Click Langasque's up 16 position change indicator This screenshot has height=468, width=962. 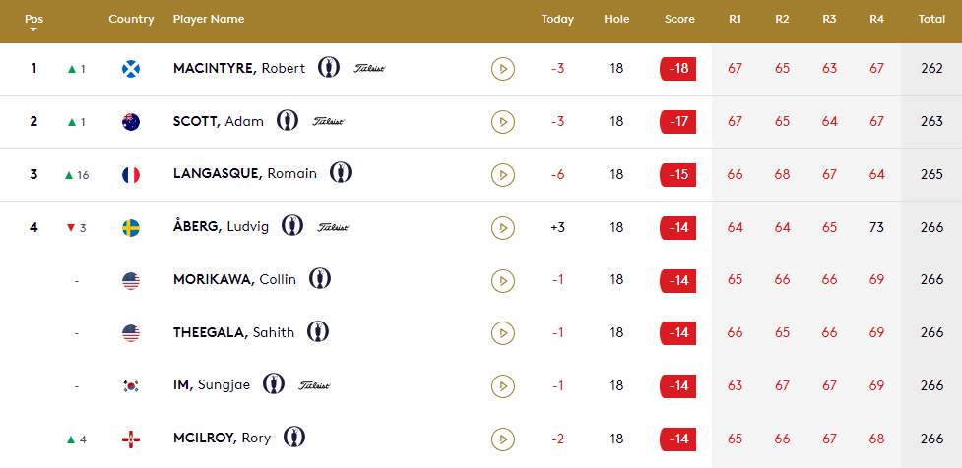click(x=77, y=175)
